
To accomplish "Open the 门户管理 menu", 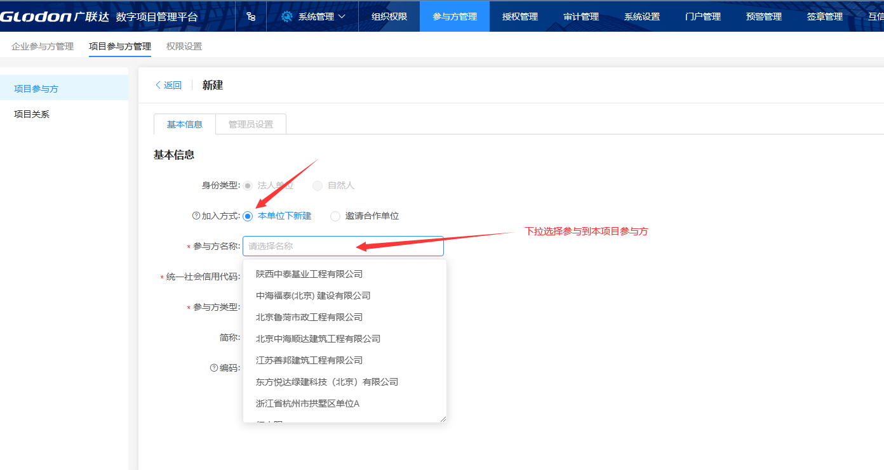I will pos(703,16).
